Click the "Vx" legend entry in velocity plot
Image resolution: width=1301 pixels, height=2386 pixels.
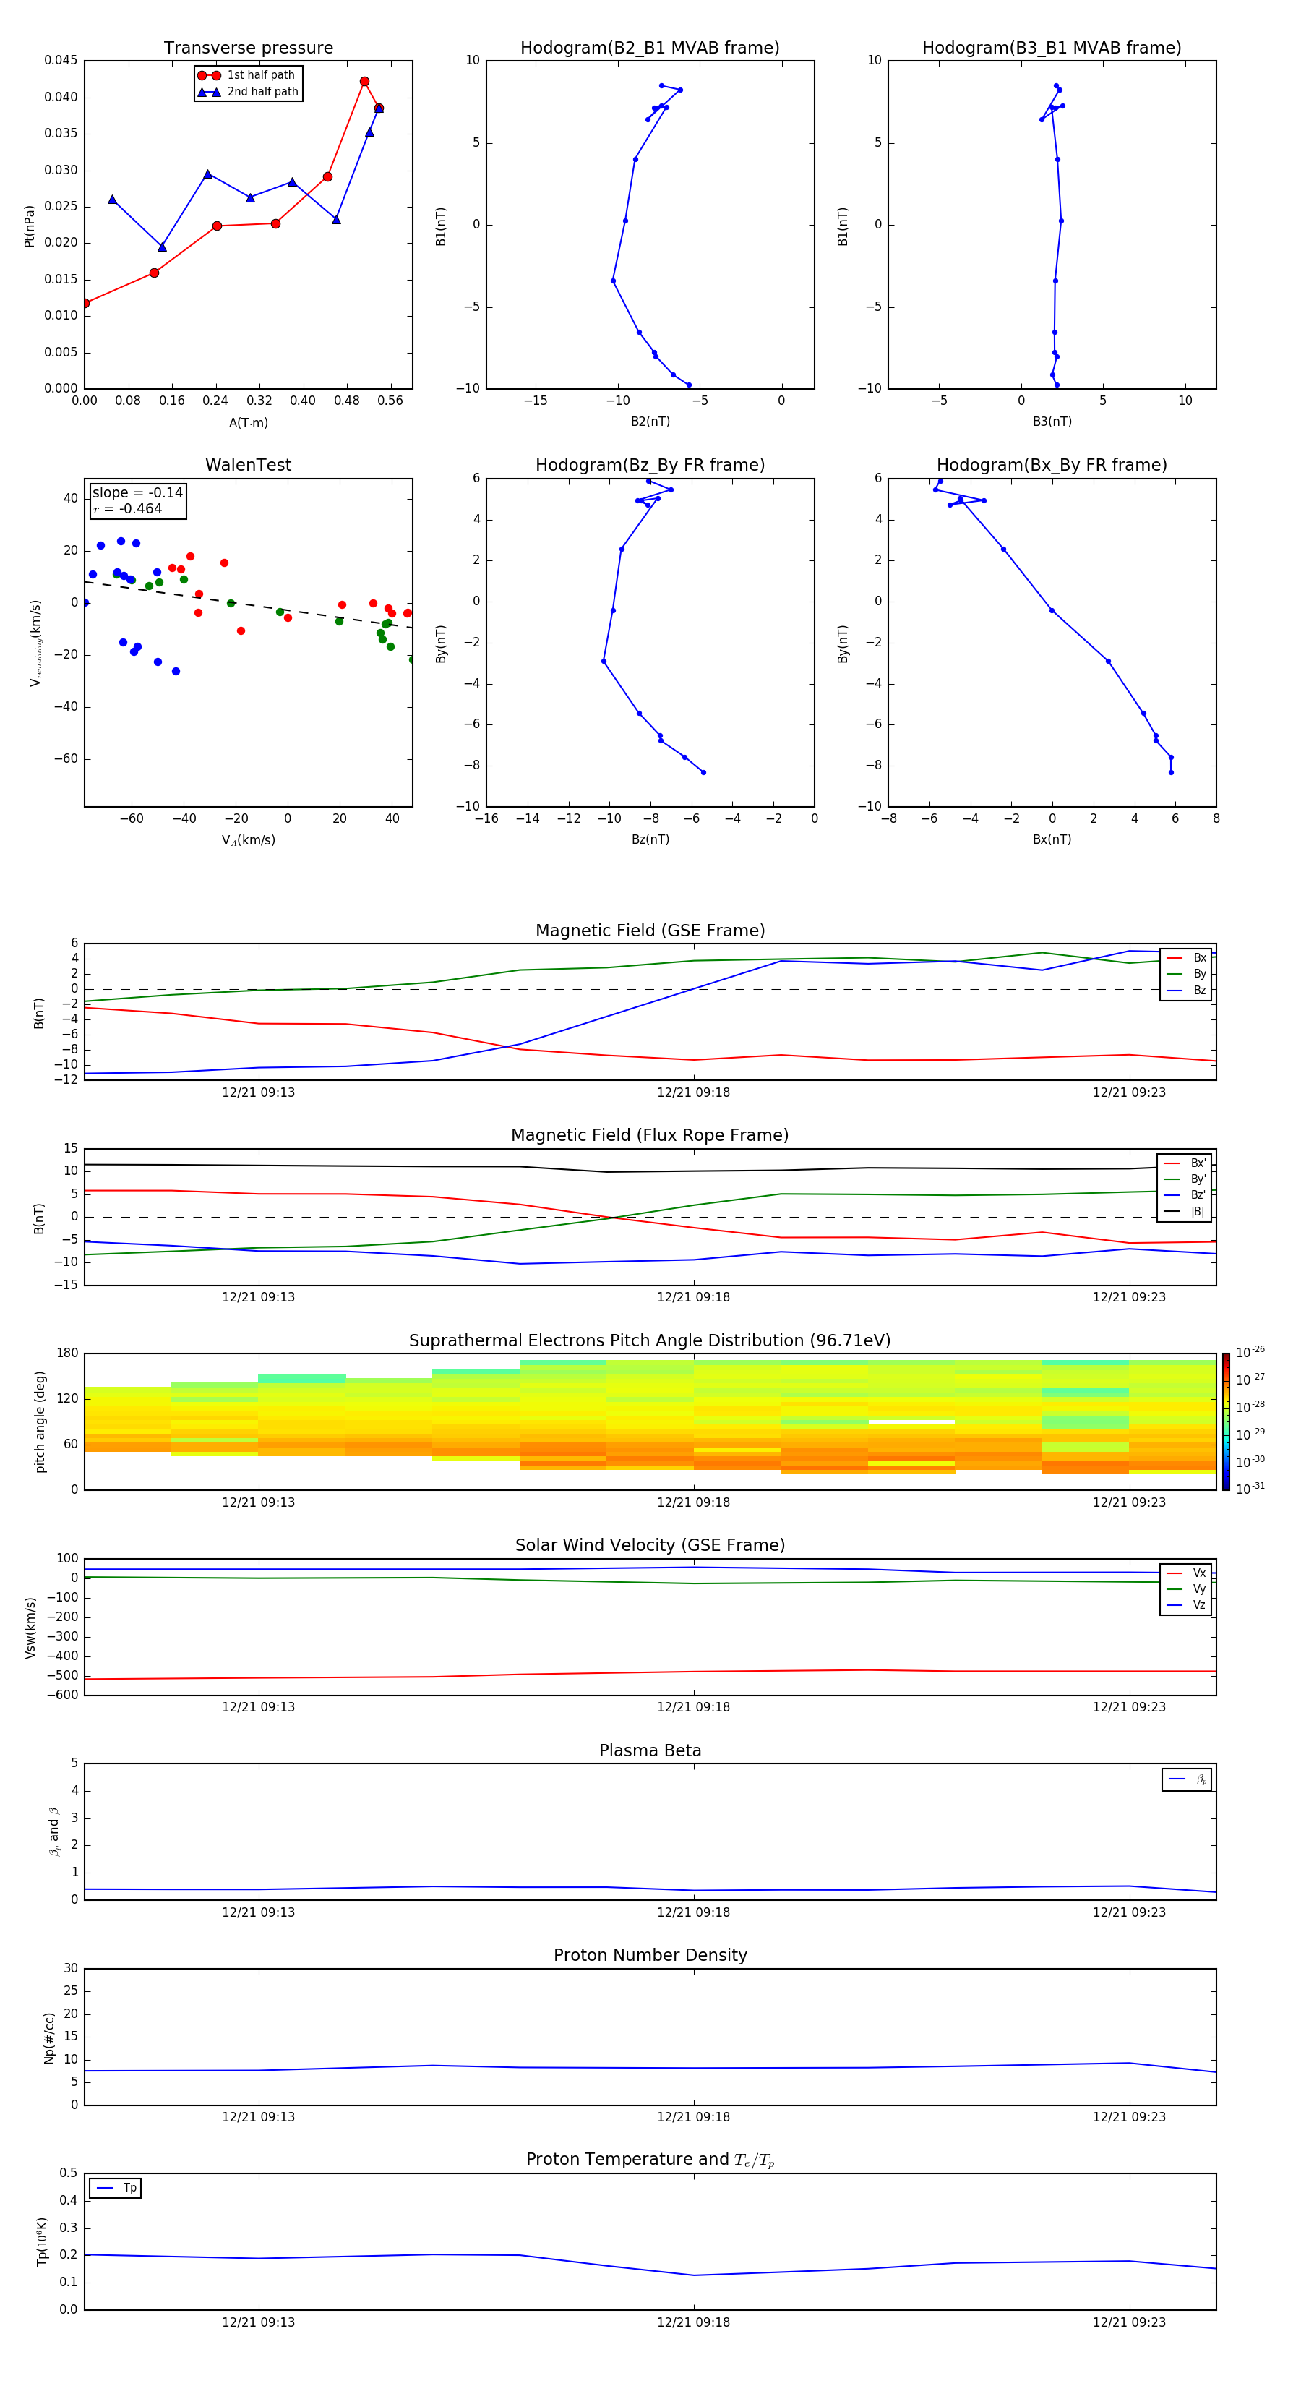pyautogui.click(x=1186, y=1573)
